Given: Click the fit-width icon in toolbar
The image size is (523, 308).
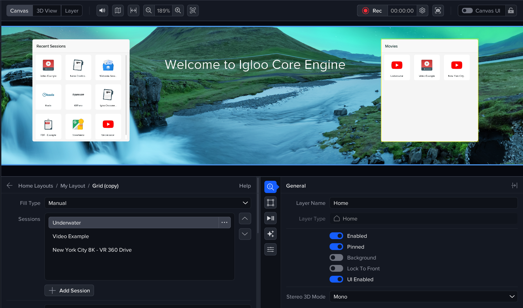Looking at the screenshot, I should tap(133, 11).
